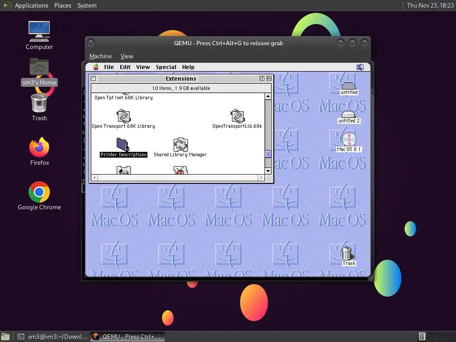Click the horizontal scrollbar right arrow
Viewport: 456px width, 342px height.
tap(261, 178)
